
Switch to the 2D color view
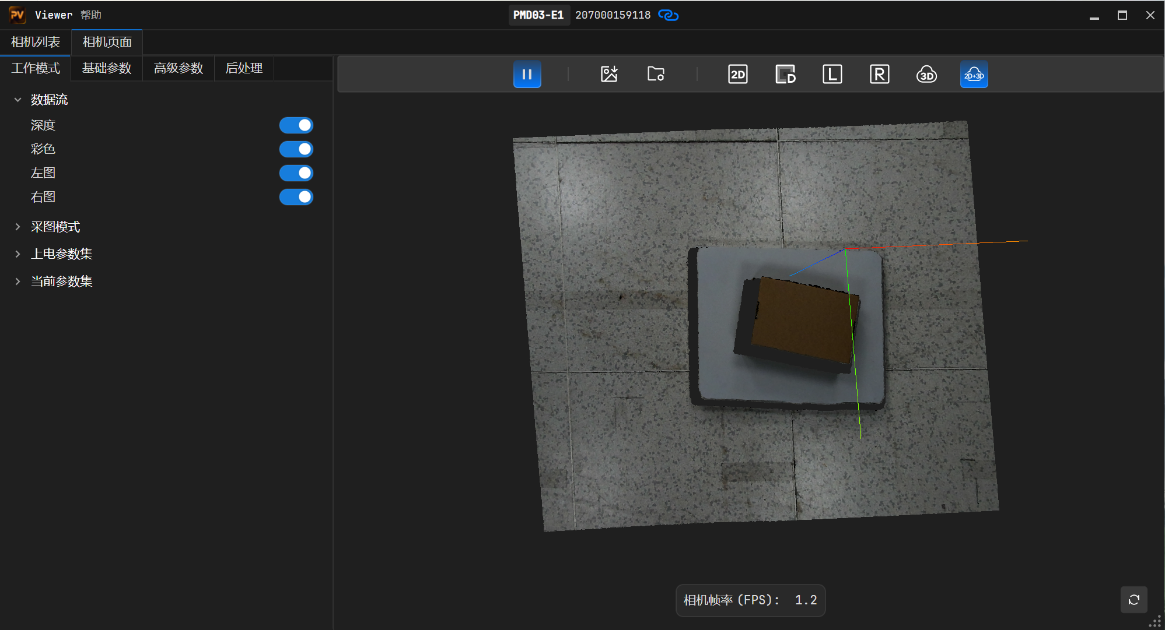[738, 75]
